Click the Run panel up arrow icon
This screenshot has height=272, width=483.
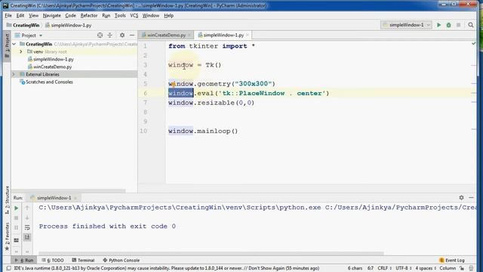(27, 209)
